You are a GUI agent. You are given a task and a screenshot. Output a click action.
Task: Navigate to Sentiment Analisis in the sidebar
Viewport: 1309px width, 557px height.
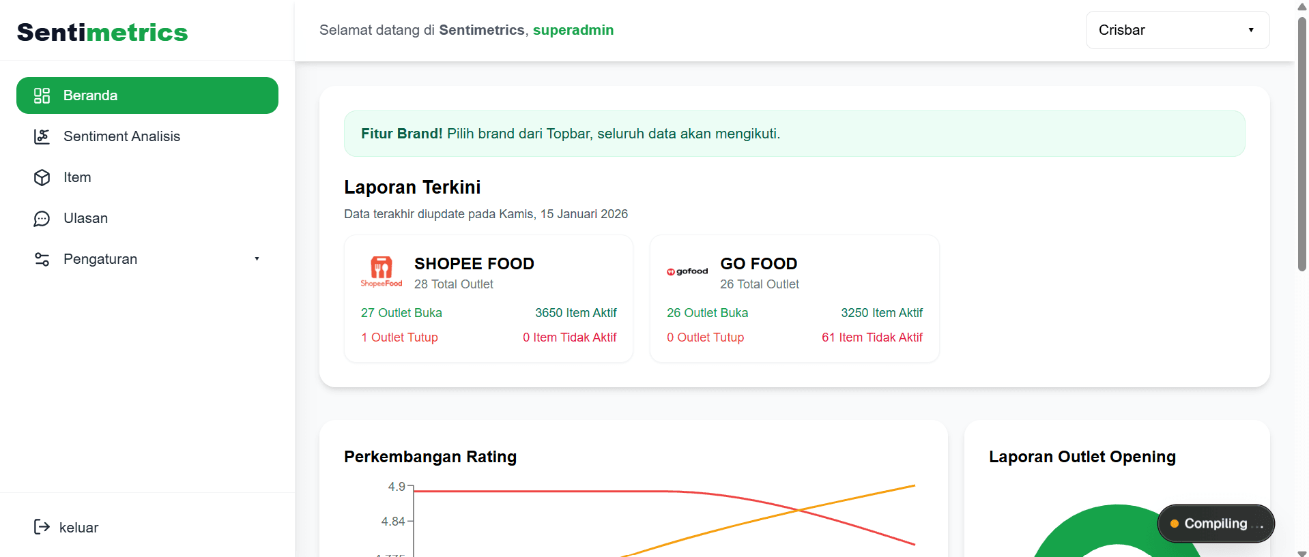pyautogui.click(x=121, y=136)
